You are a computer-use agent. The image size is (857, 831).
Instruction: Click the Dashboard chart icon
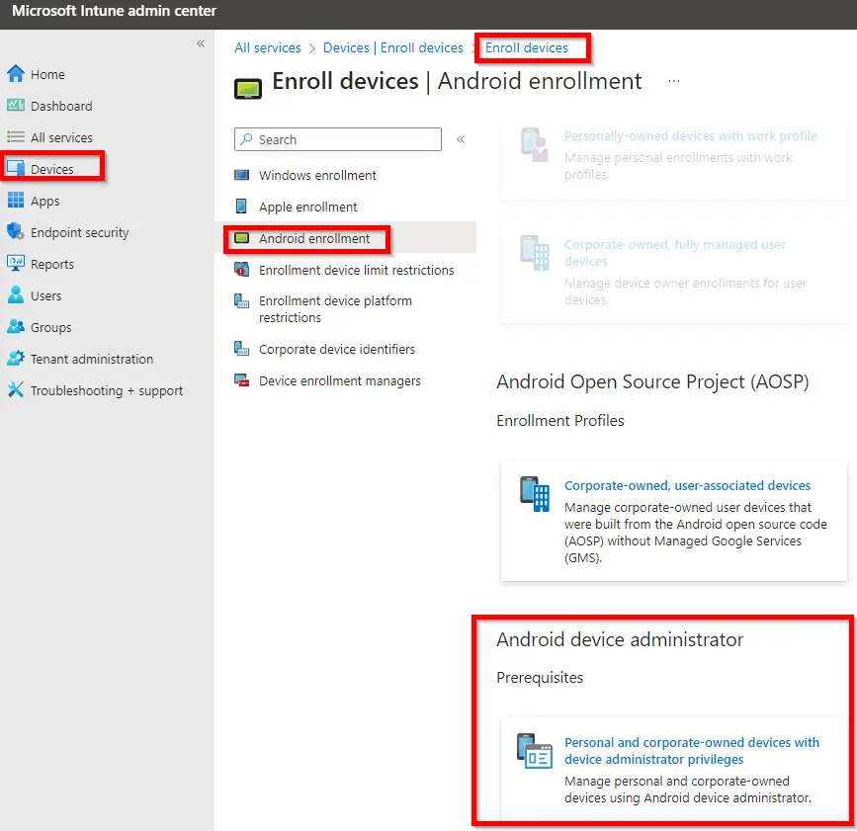pyautogui.click(x=15, y=105)
